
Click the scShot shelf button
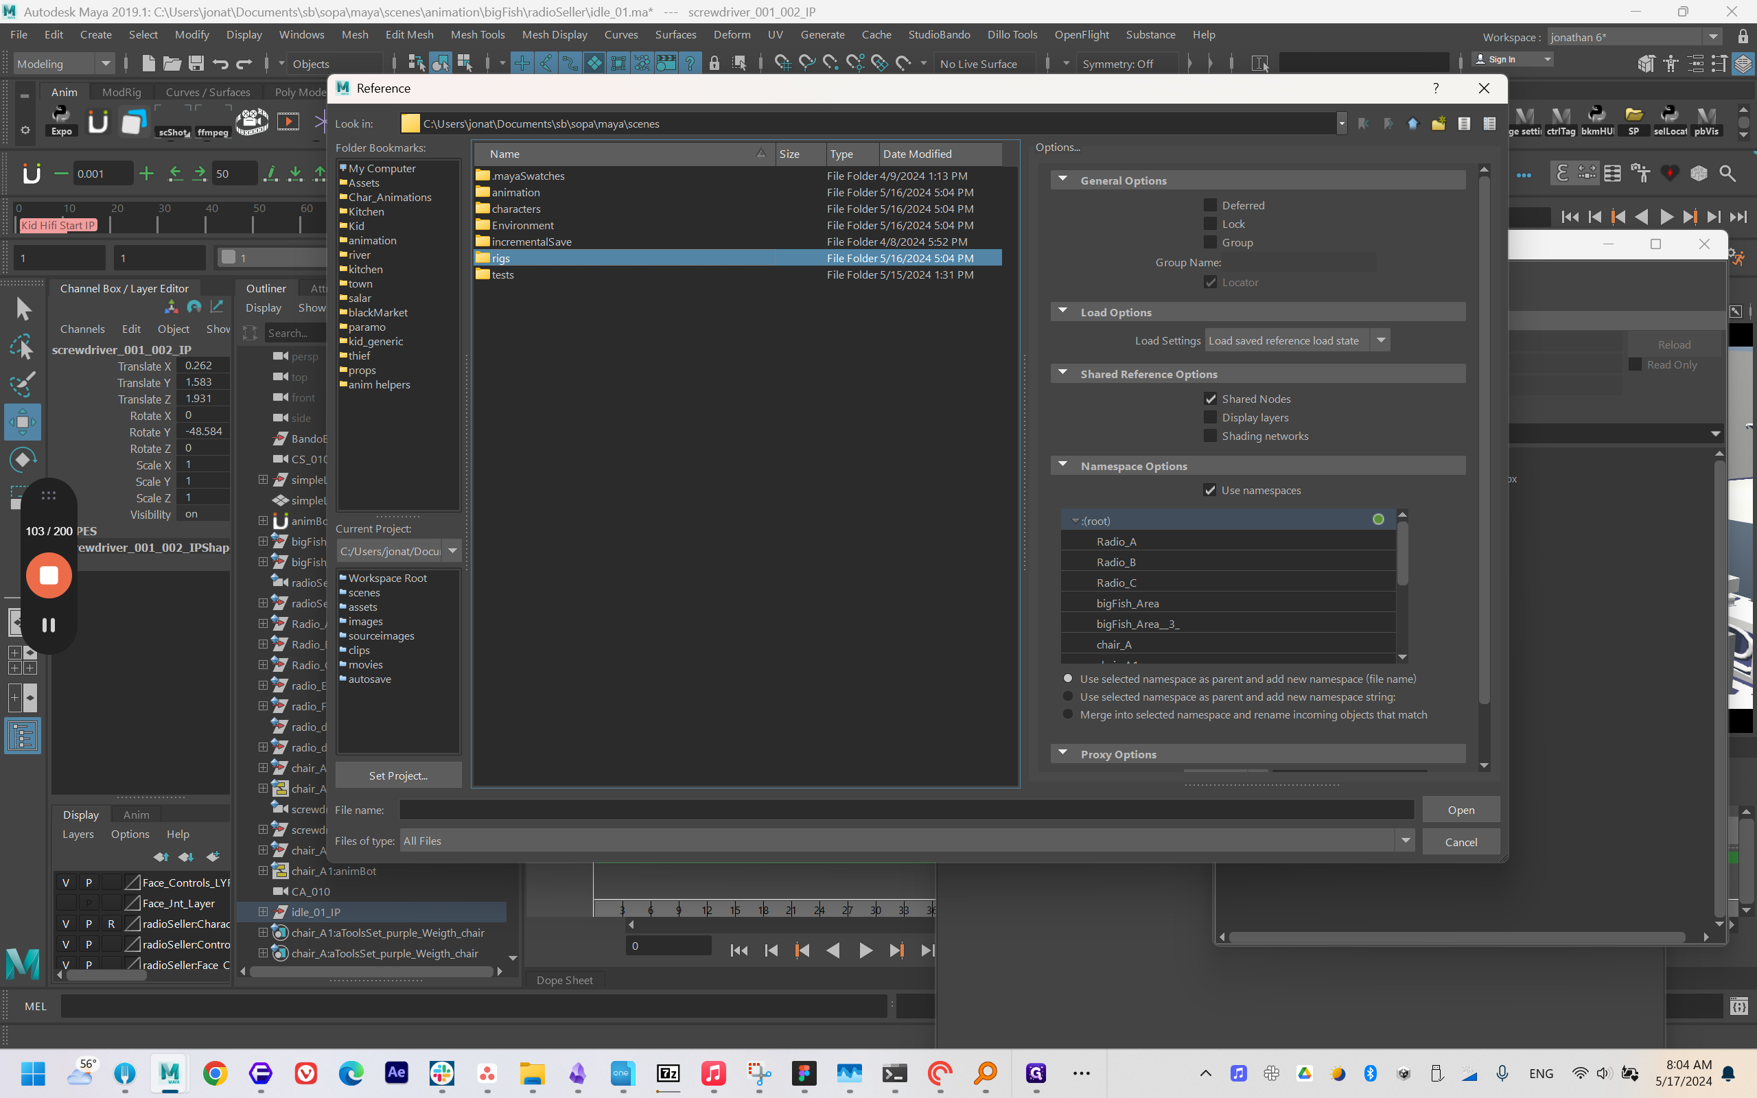point(174,121)
